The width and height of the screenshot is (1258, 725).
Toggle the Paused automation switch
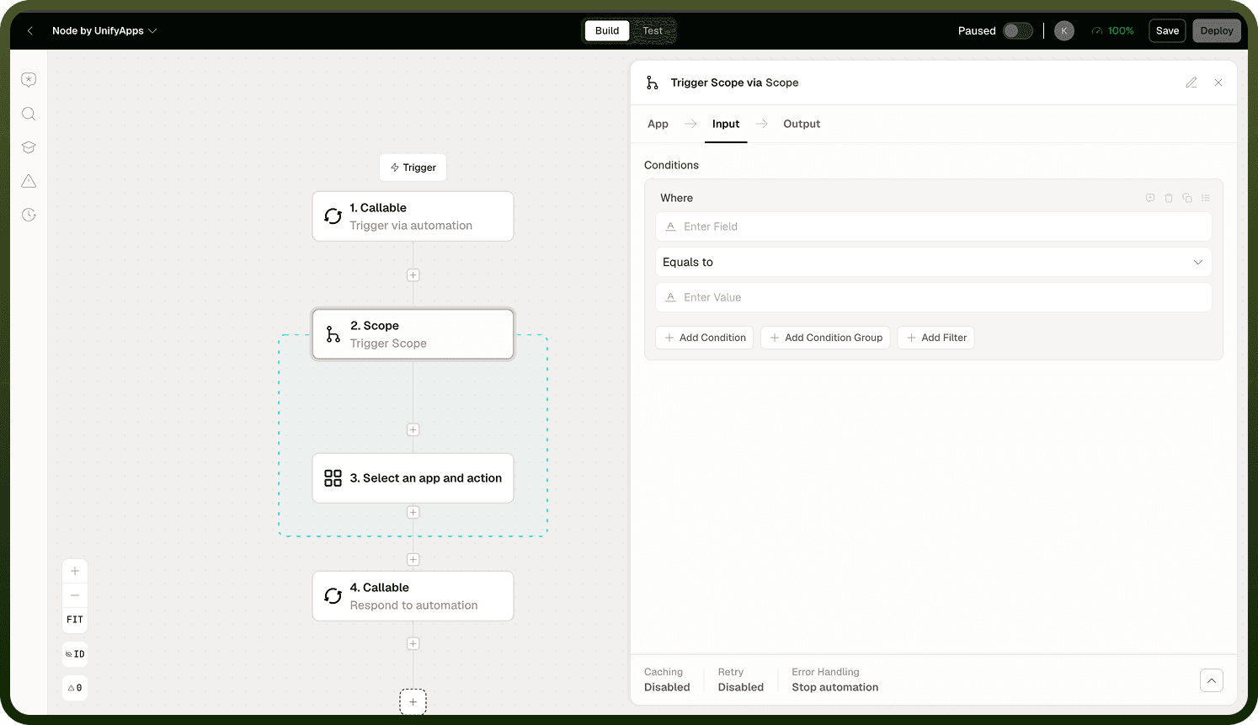[x=1017, y=31]
